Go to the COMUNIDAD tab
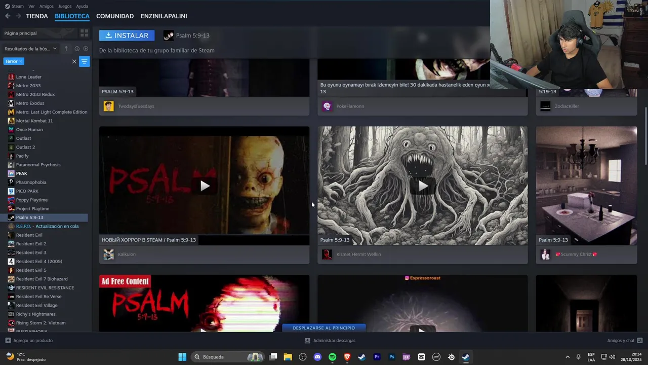This screenshot has width=648, height=365. click(115, 16)
